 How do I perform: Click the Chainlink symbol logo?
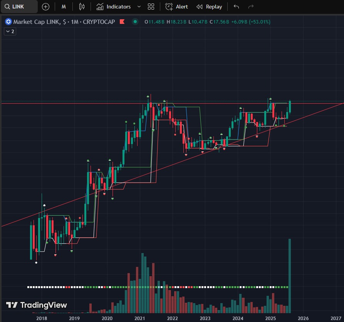tap(8, 22)
